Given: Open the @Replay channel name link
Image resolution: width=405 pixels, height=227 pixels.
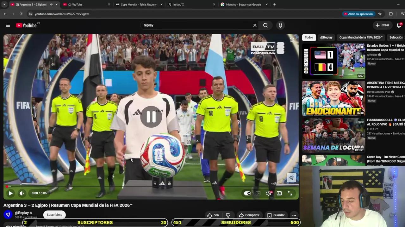Looking at the screenshot, I should 22,213.
